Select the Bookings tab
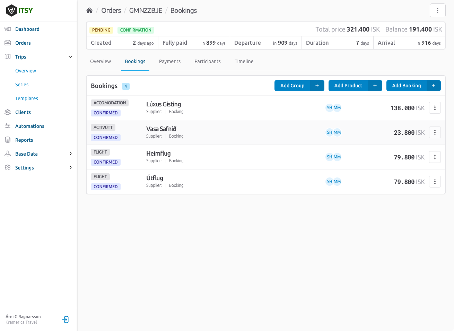The height and width of the screenshot is (331, 454). pyautogui.click(x=135, y=61)
